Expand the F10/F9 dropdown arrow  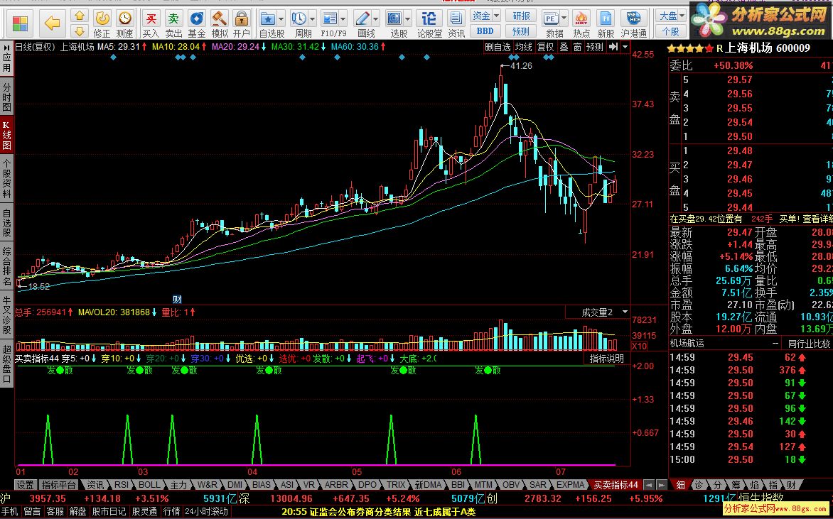[x=343, y=19]
